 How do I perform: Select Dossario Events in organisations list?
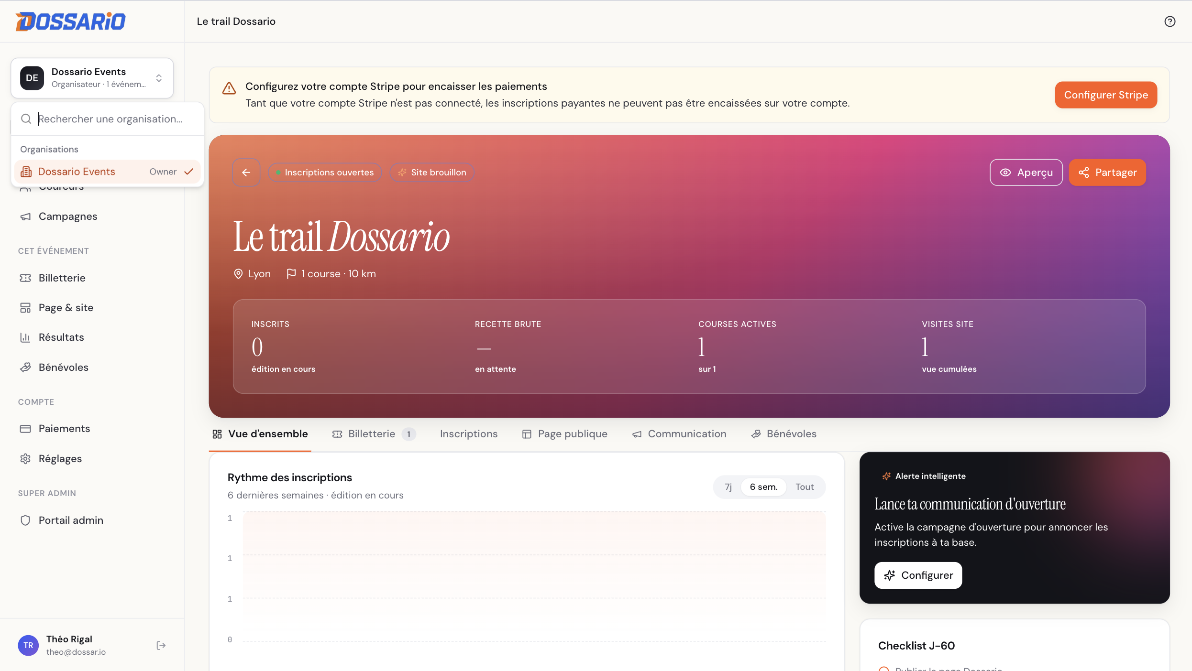coord(108,172)
